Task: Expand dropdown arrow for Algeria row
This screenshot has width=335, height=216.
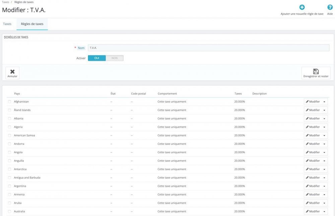Action: tap(324, 127)
